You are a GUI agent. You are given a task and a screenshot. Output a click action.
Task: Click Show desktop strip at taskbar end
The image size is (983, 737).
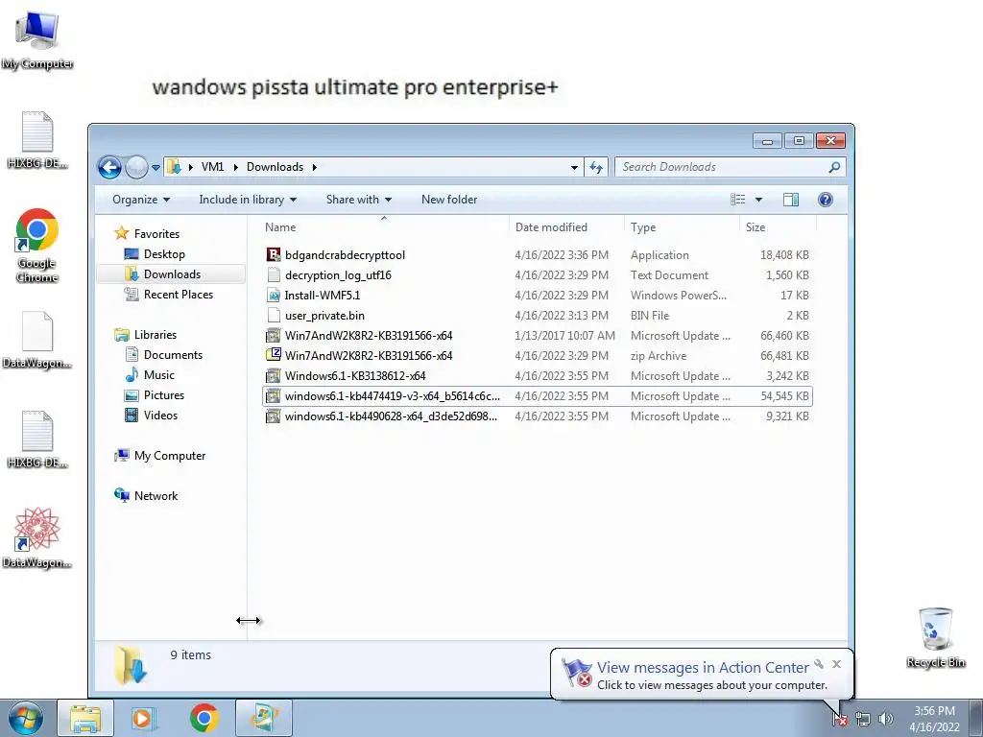tap(976, 718)
